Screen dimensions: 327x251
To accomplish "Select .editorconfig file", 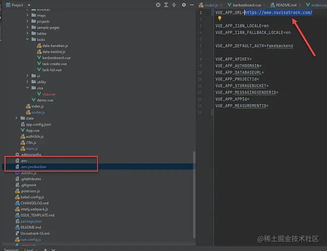I will 31,154.
